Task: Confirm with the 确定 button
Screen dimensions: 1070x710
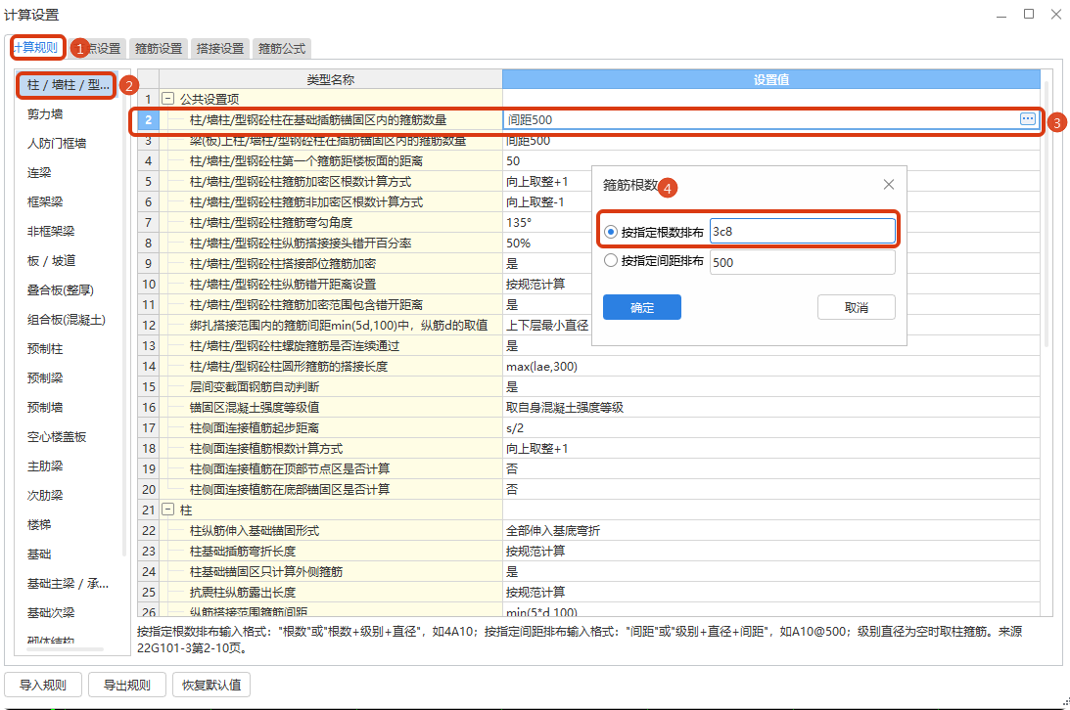Action: (641, 307)
